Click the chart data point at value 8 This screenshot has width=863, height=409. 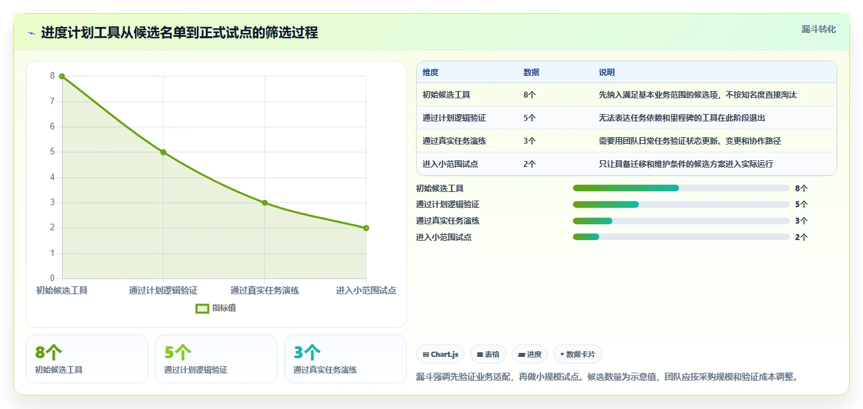(62, 77)
